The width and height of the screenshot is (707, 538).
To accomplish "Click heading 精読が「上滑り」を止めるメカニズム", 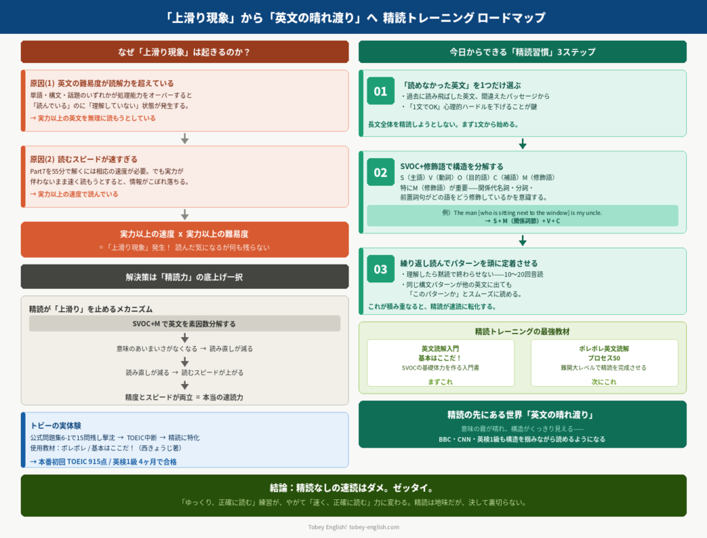I will 90,309.
